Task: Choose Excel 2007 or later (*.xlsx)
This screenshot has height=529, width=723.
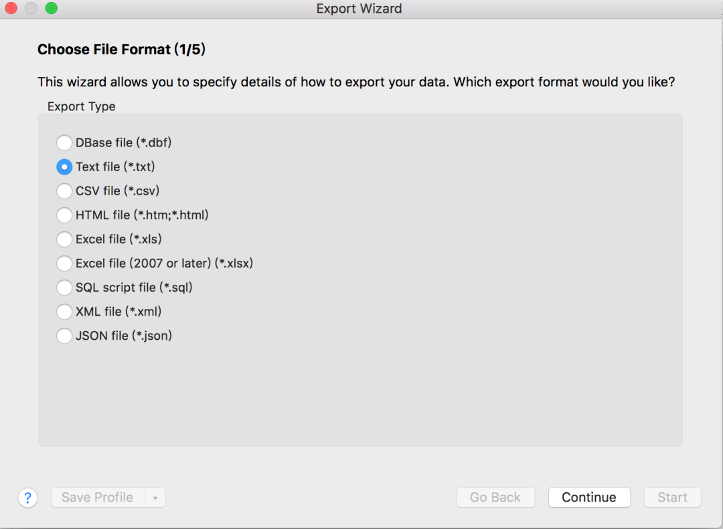Action: coord(64,263)
